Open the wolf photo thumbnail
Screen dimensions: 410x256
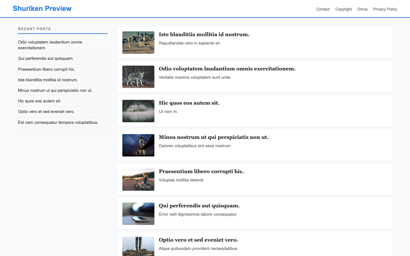click(x=138, y=77)
